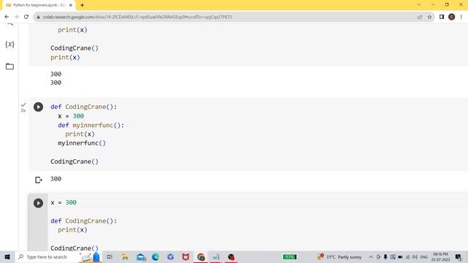Open the Windows notification center

(458, 256)
